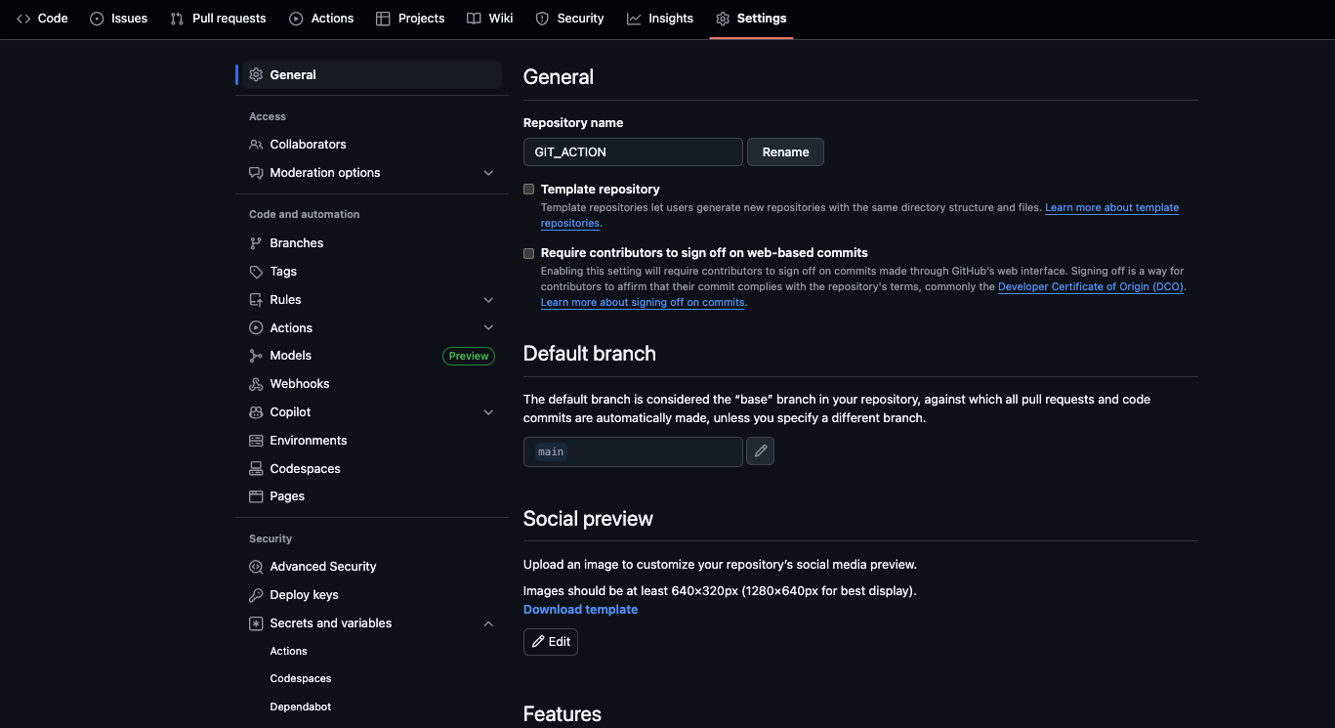
Task: Select the Codespaces sidebar icon
Action: [254, 468]
